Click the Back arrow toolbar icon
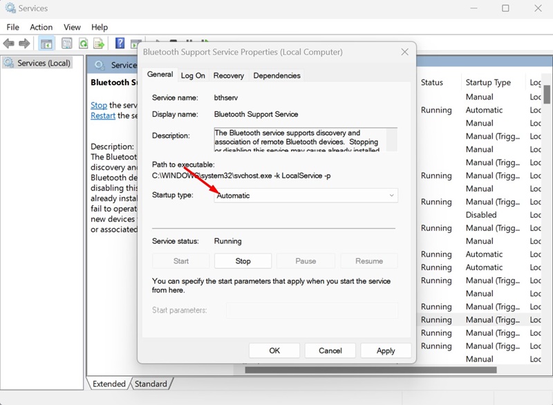This screenshot has height=405, width=553. click(x=8, y=44)
